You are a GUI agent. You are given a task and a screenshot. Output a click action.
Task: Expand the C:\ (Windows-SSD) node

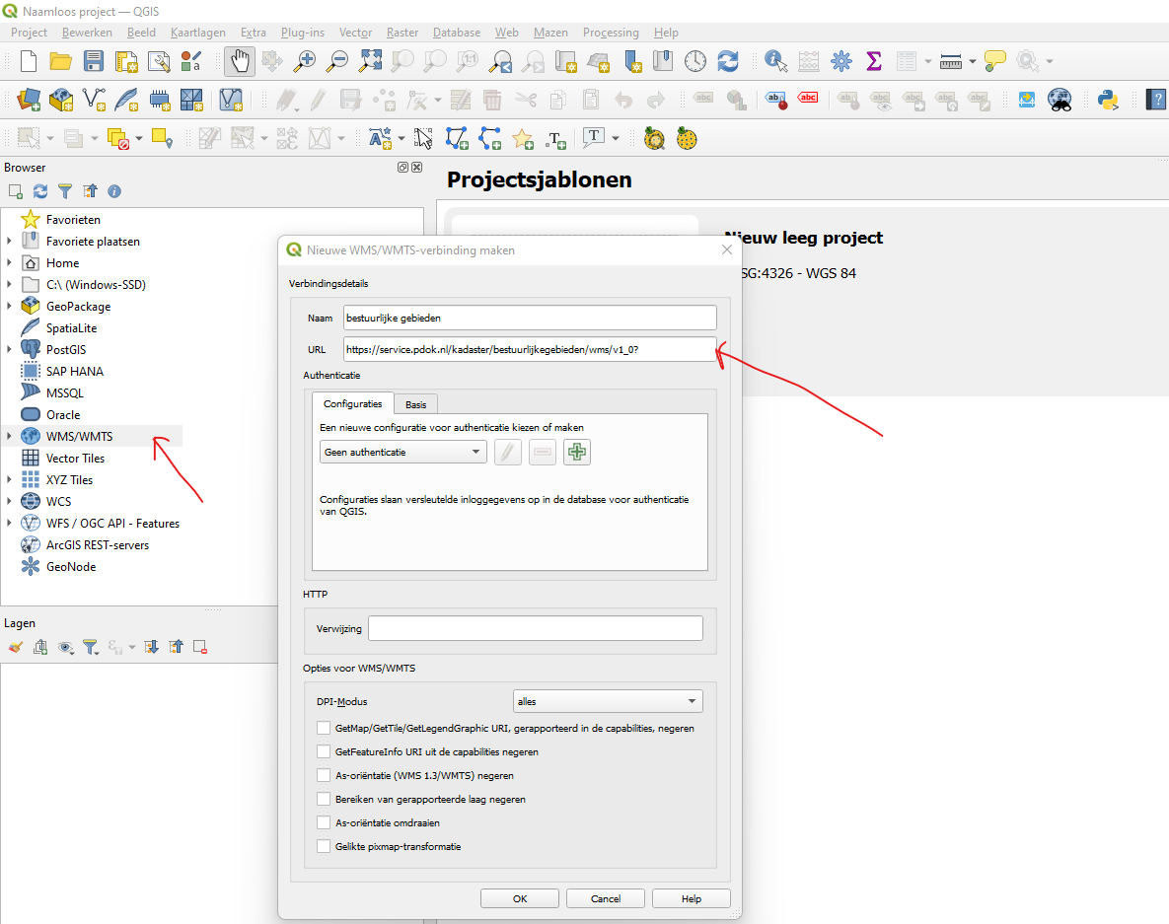[9, 284]
